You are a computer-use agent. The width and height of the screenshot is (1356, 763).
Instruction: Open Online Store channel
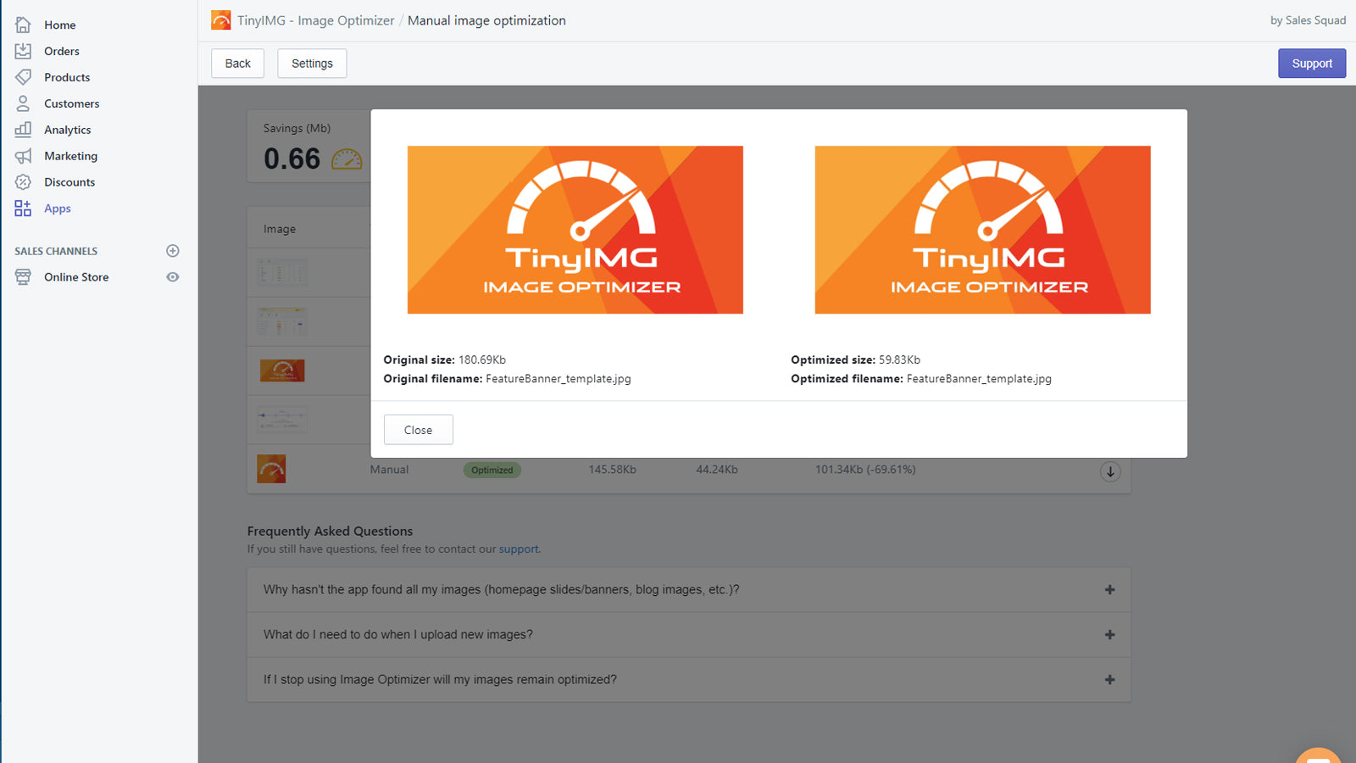[76, 278]
